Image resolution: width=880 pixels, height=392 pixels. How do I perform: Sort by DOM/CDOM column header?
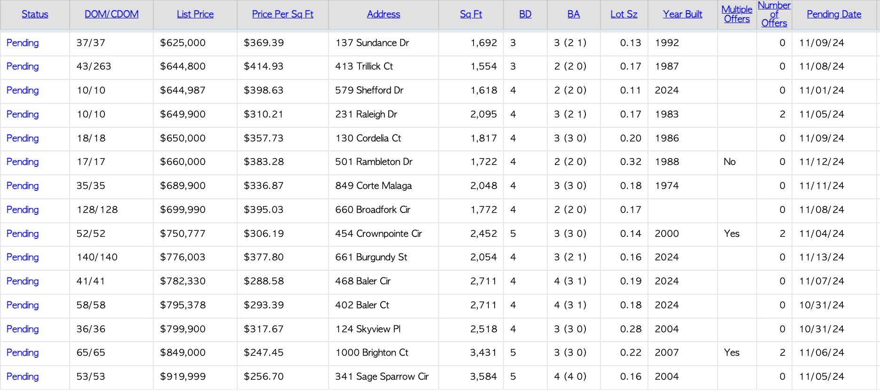click(112, 15)
